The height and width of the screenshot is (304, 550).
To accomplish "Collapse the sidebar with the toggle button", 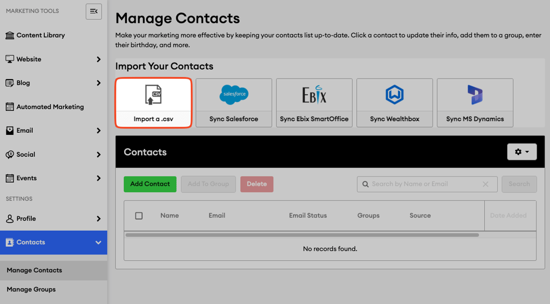I will coord(93,11).
